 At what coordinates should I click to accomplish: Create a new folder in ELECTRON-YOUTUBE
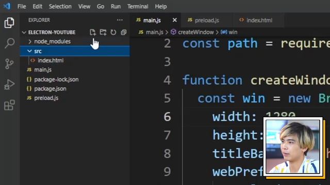[x=103, y=32]
